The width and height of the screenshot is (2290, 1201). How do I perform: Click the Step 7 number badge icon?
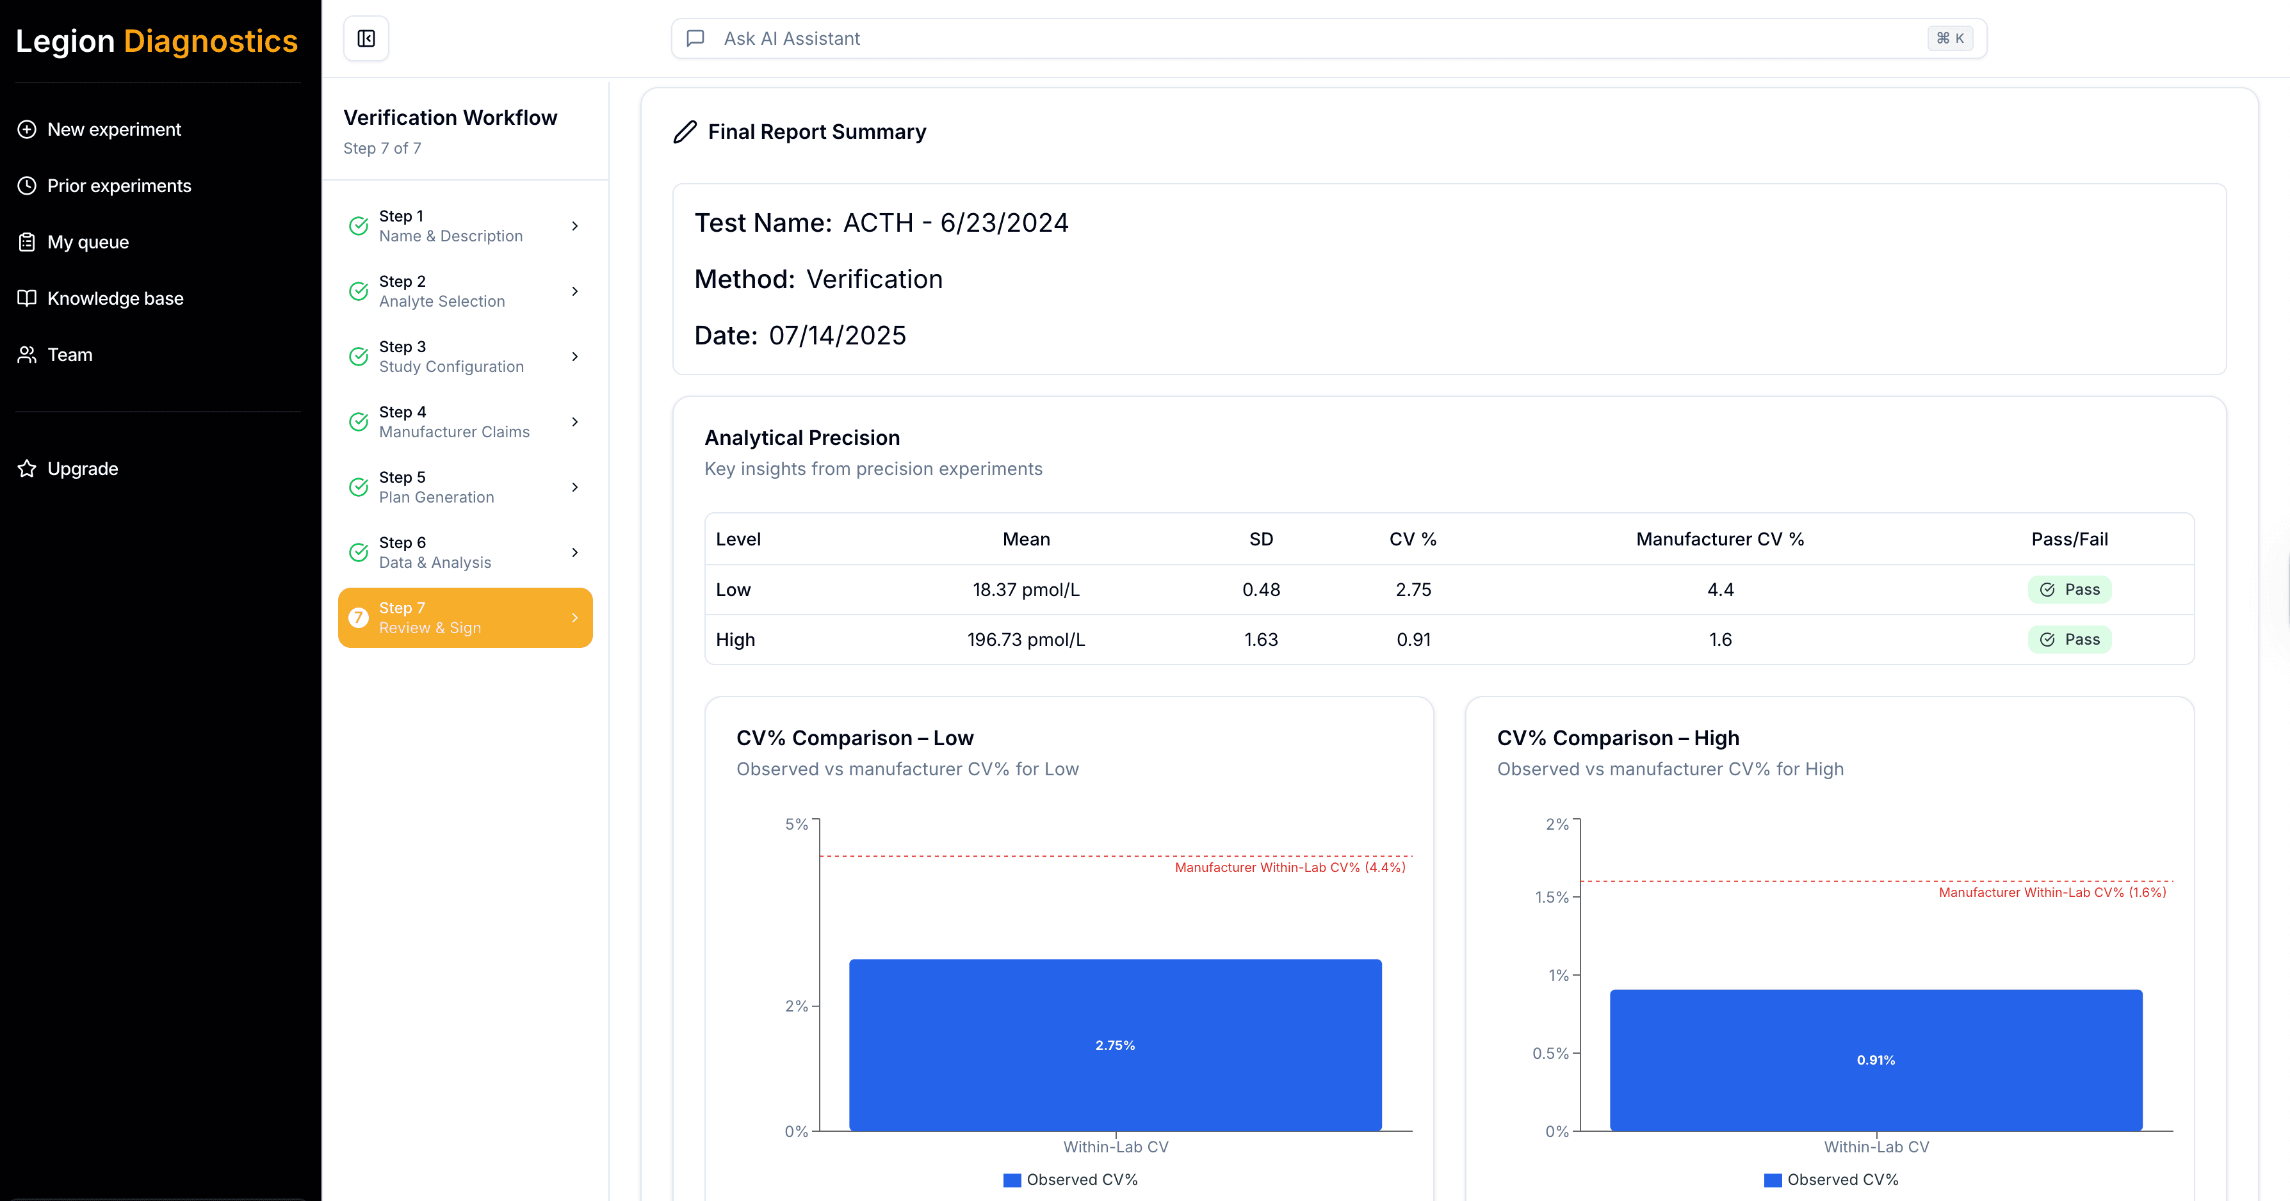pos(358,618)
